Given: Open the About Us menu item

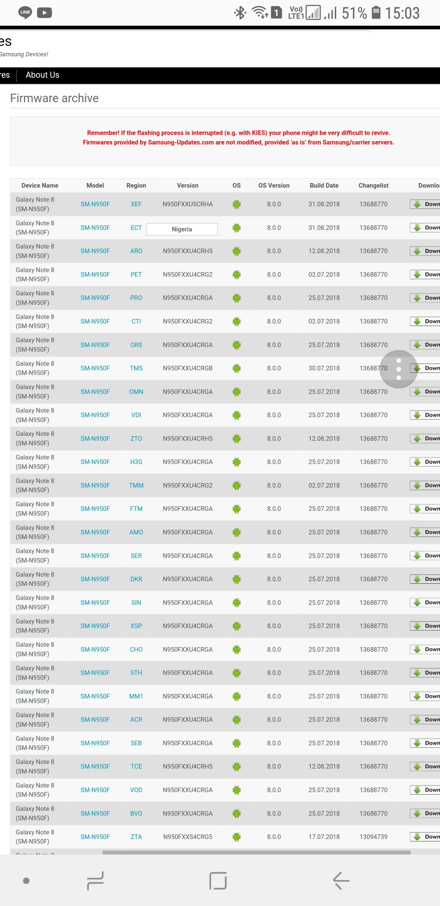Looking at the screenshot, I should click(x=43, y=75).
